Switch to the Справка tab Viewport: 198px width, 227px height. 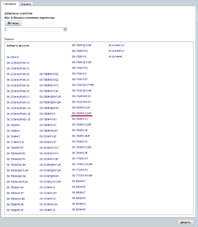26,4
